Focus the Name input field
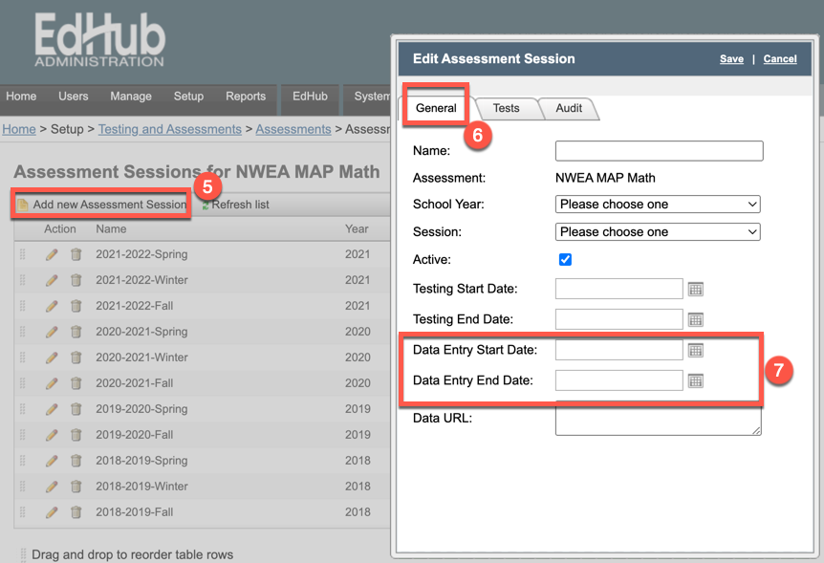The image size is (824, 563). click(659, 151)
